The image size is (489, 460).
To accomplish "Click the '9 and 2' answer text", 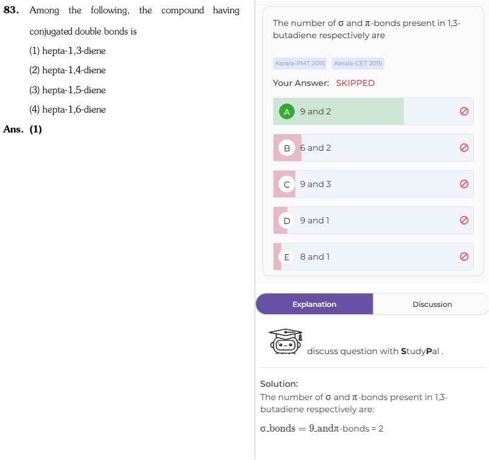I will click(315, 111).
